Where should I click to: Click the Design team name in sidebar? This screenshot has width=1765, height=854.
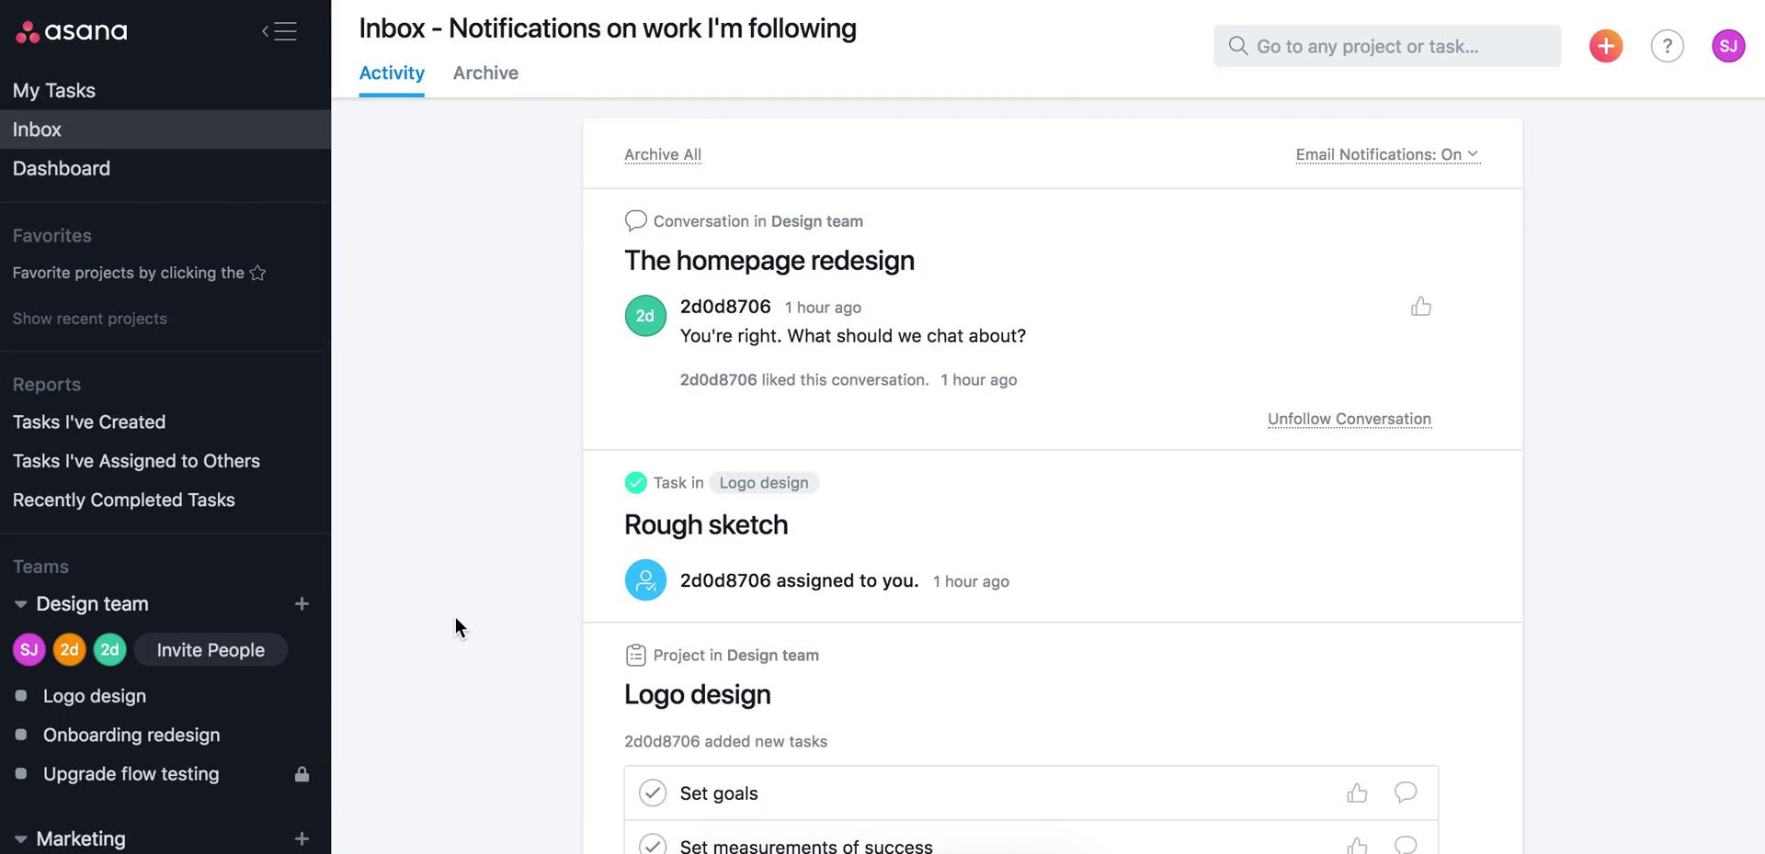[x=92, y=603]
